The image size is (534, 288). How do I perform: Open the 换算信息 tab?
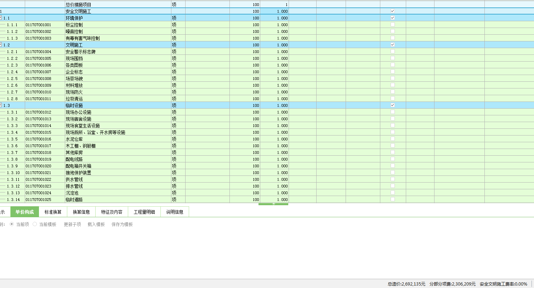point(81,212)
